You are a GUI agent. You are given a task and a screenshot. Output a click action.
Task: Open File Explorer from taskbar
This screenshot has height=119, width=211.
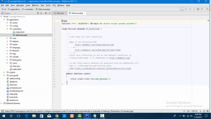[34, 116]
